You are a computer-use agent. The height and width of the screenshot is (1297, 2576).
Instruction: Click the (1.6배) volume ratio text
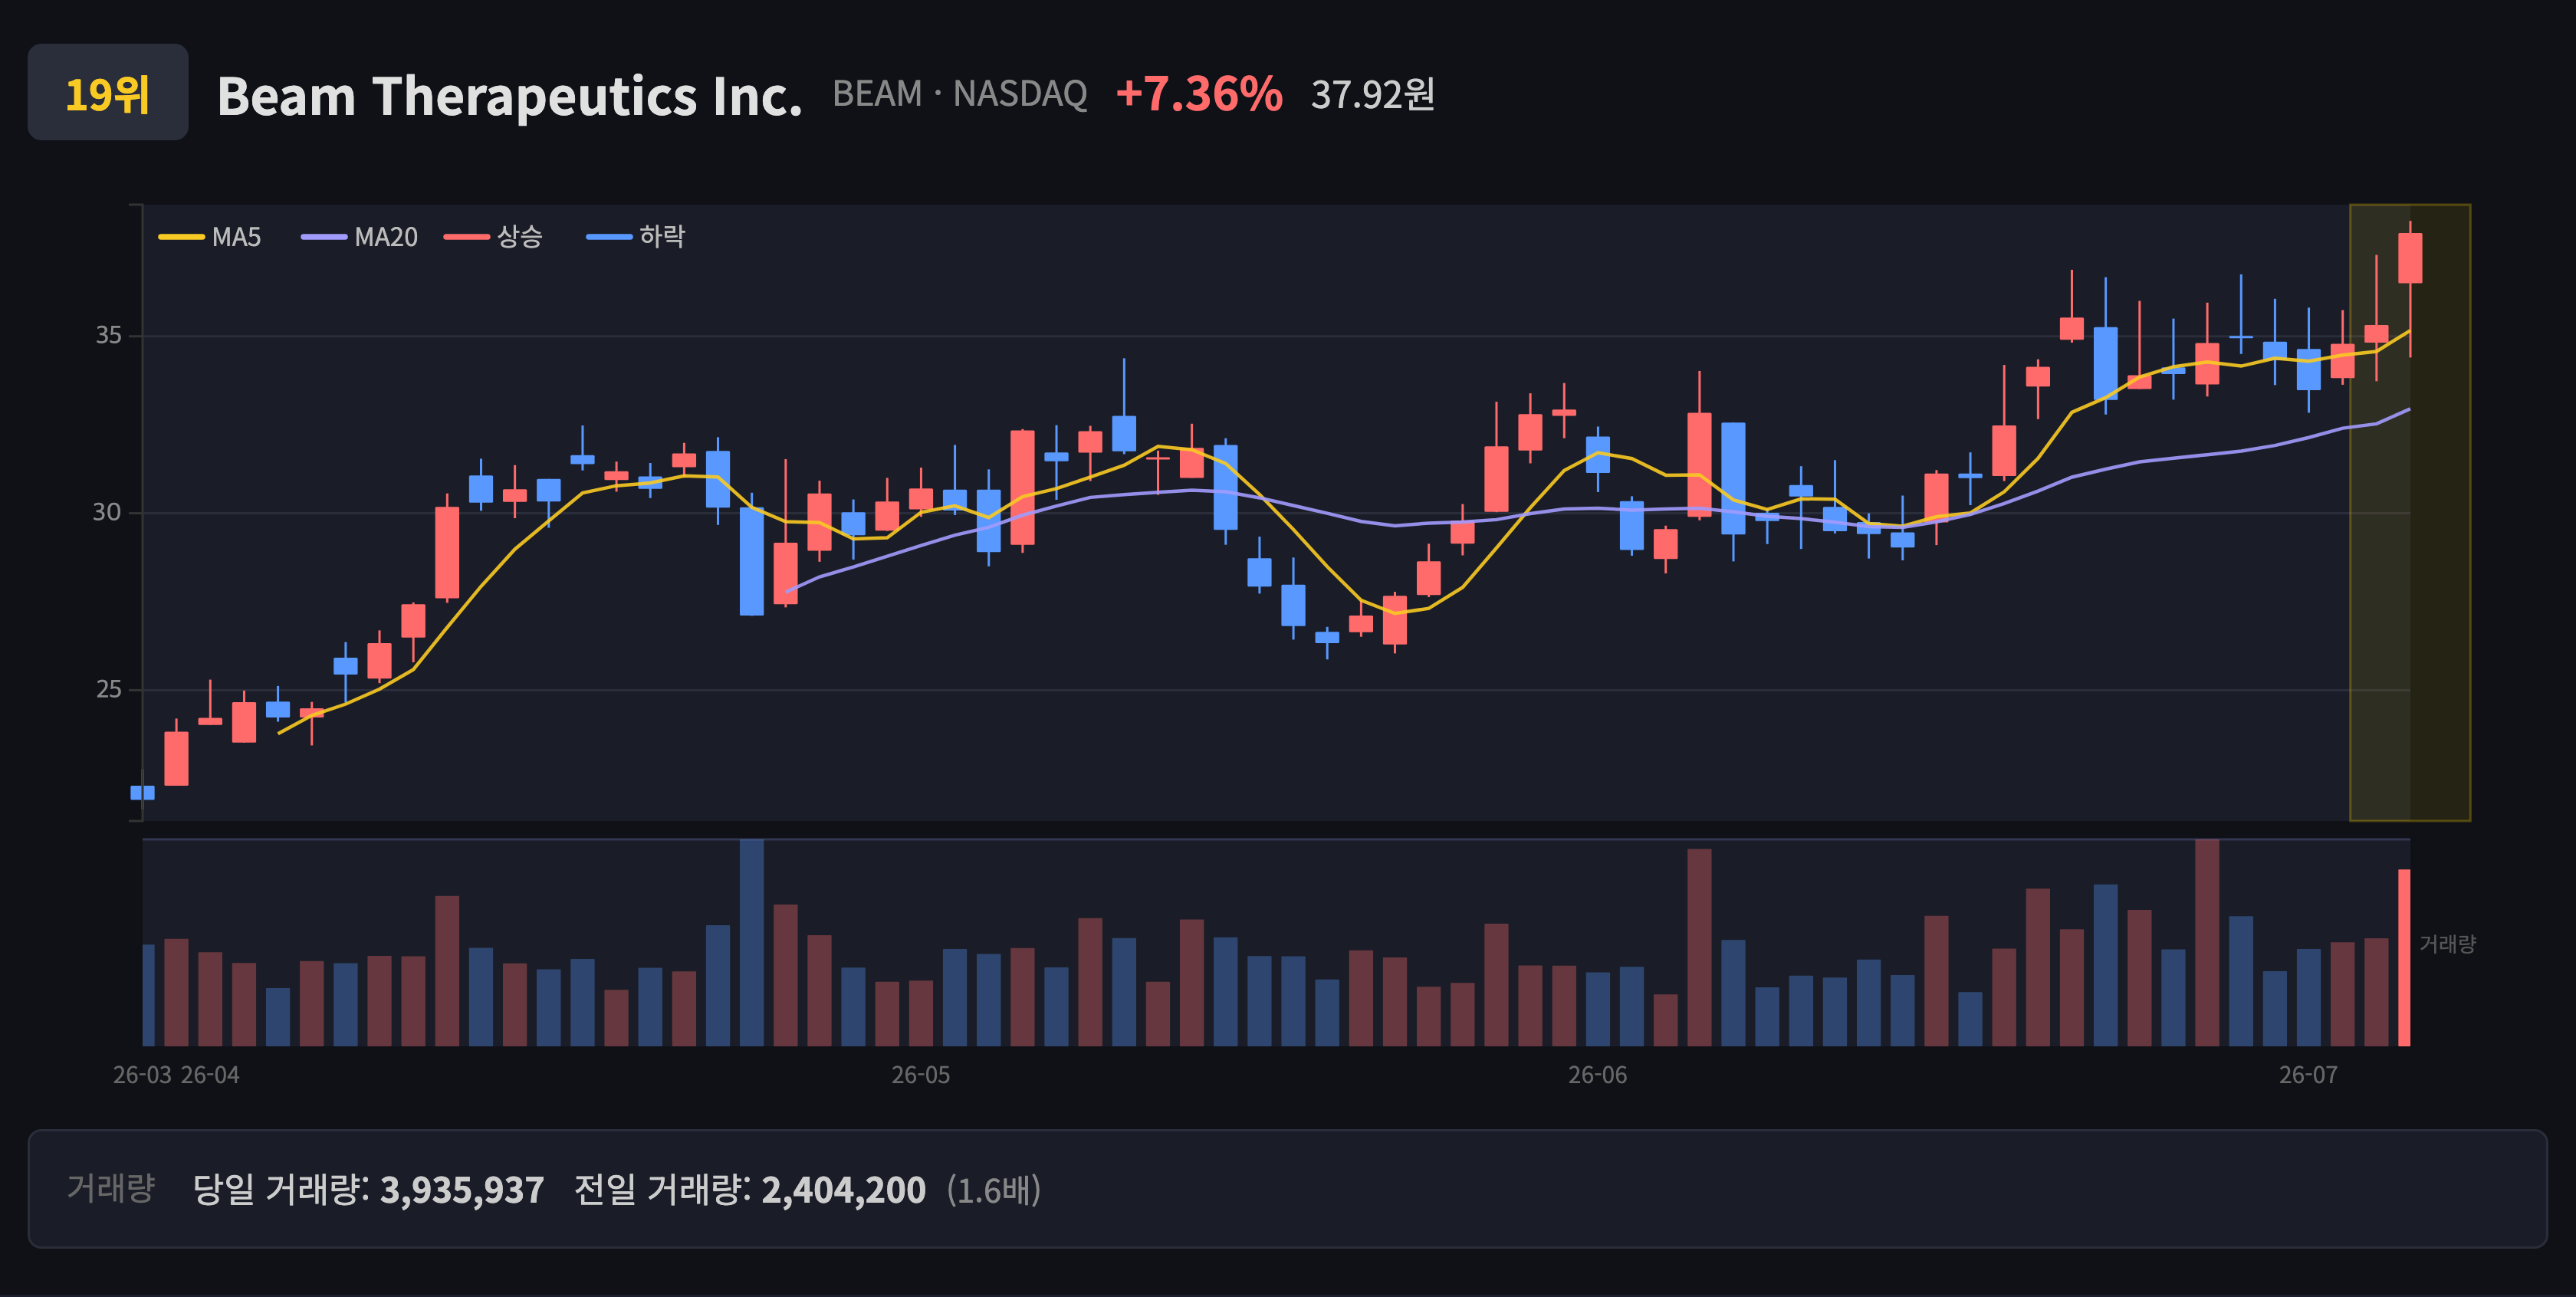(x=994, y=1190)
